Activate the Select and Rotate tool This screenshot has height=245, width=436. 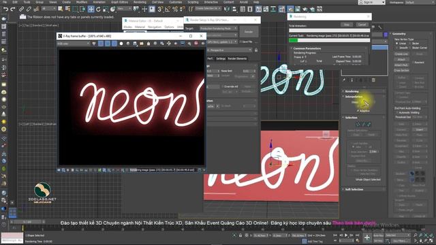(x=98, y=9)
